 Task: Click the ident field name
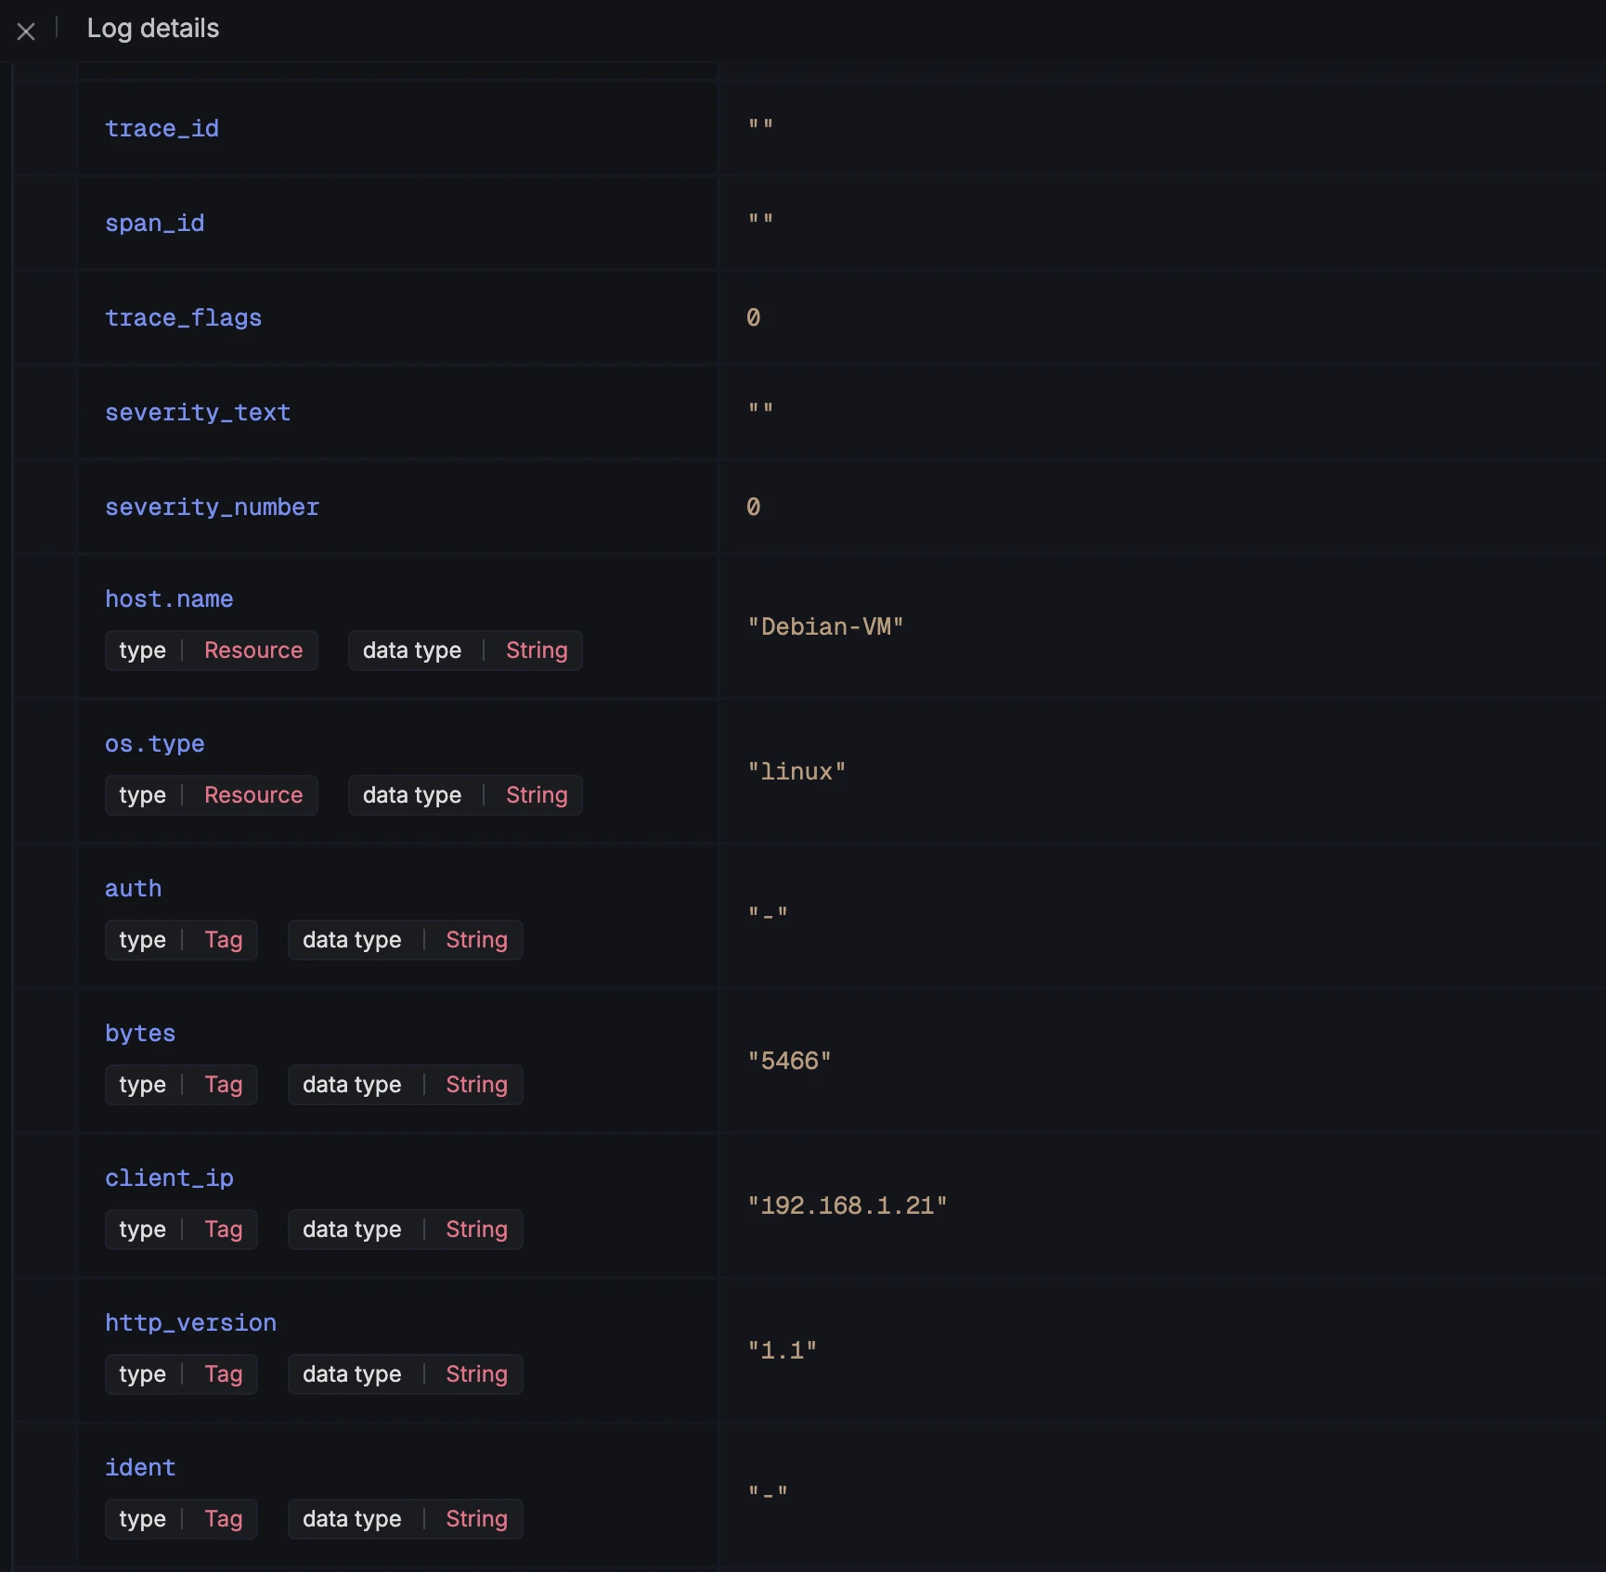click(140, 1467)
